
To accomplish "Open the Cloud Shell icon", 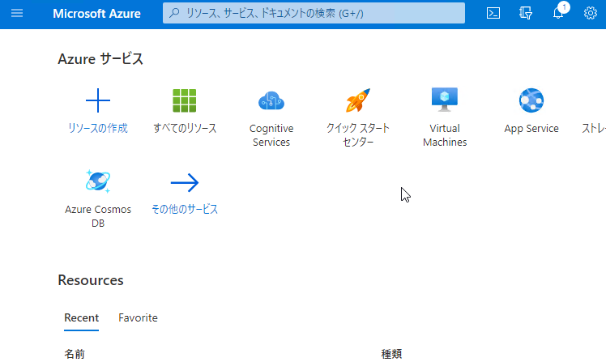I will 493,14.
